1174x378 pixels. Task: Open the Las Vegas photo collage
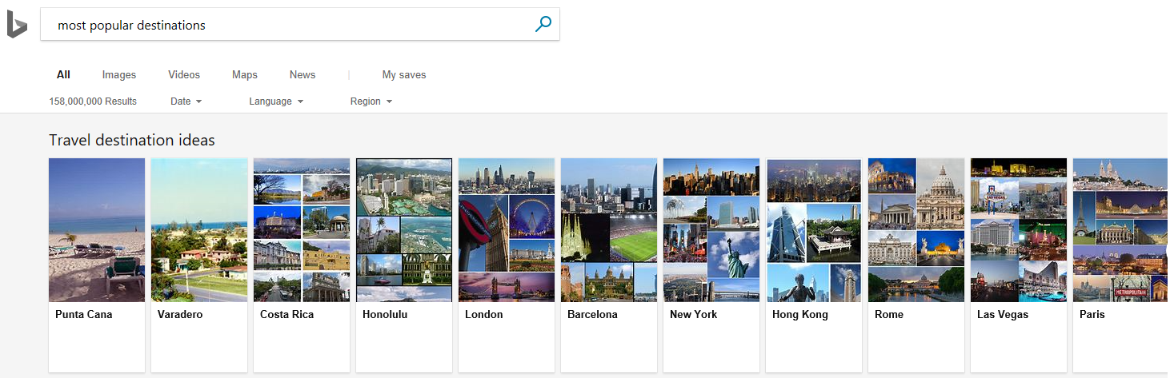[x=1019, y=230]
